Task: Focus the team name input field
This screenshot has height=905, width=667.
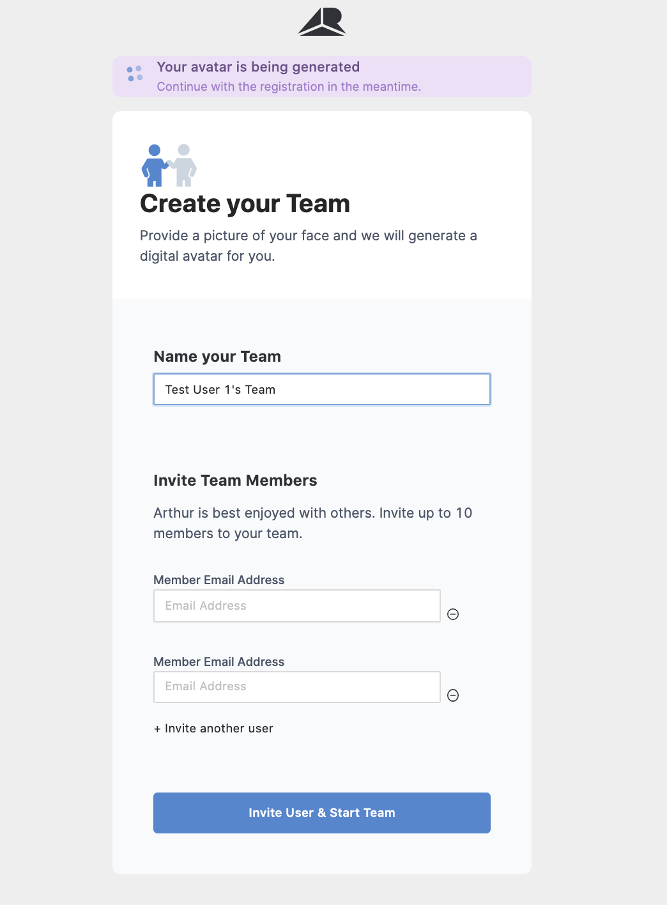Action: 322,389
